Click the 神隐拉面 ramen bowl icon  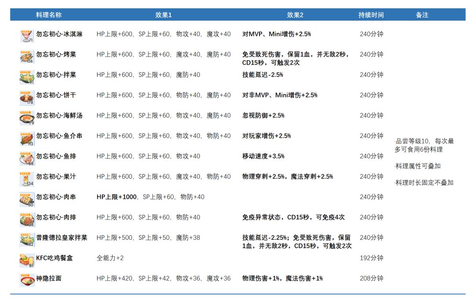pos(27,280)
